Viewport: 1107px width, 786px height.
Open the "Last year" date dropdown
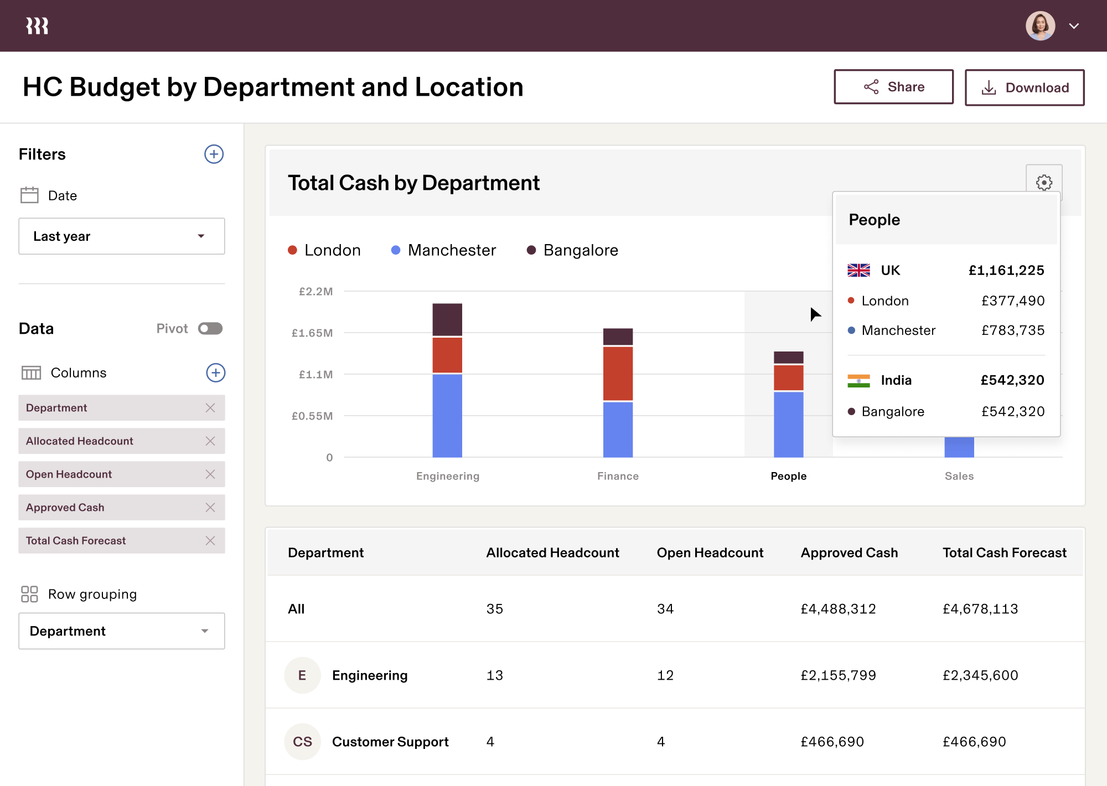pos(121,236)
